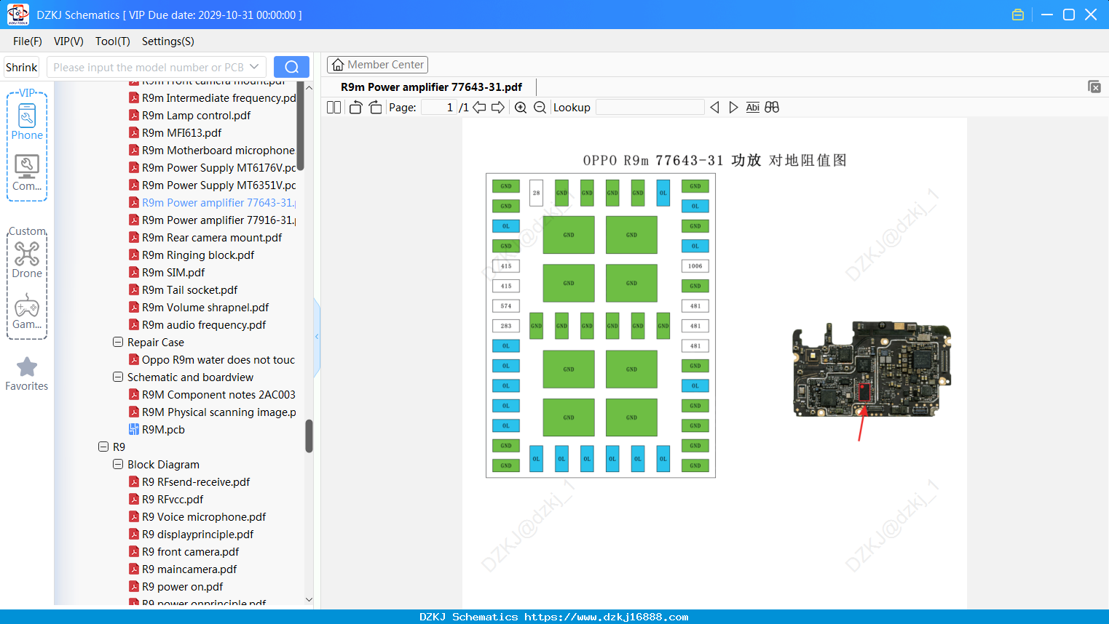Collapse Schematic and boardview folder

(118, 377)
